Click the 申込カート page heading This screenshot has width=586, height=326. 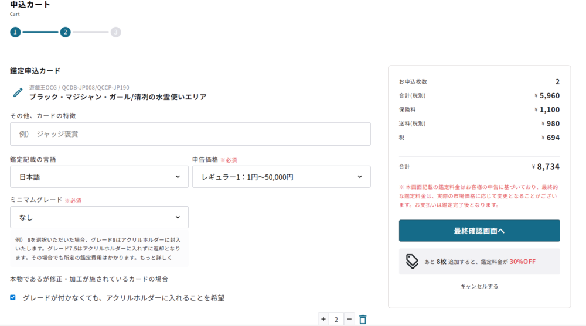[30, 5]
